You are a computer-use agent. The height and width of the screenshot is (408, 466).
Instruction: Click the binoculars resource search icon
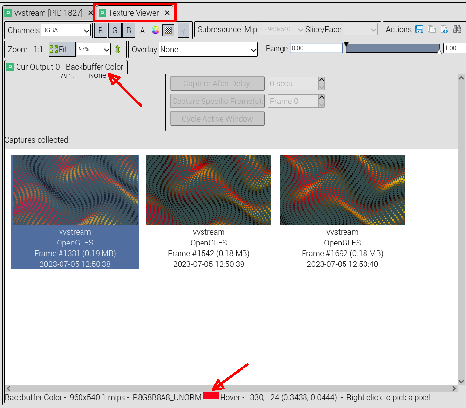pyautogui.click(x=457, y=29)
